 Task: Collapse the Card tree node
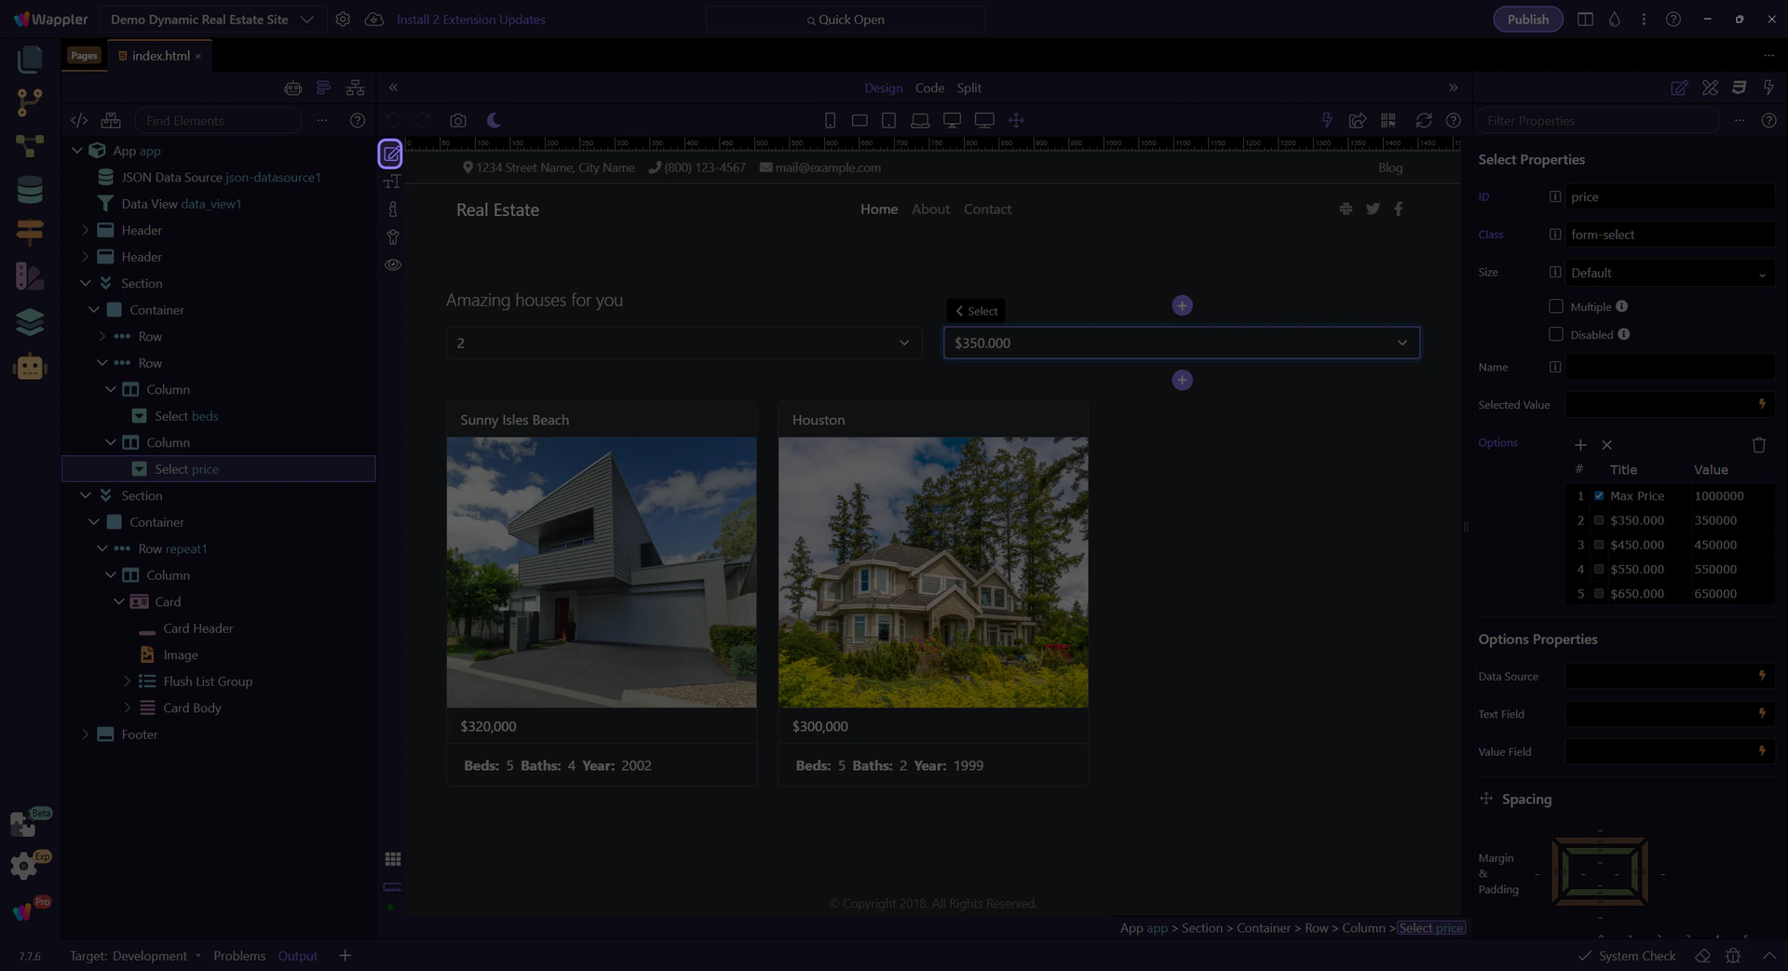click(x=119, y=602)
